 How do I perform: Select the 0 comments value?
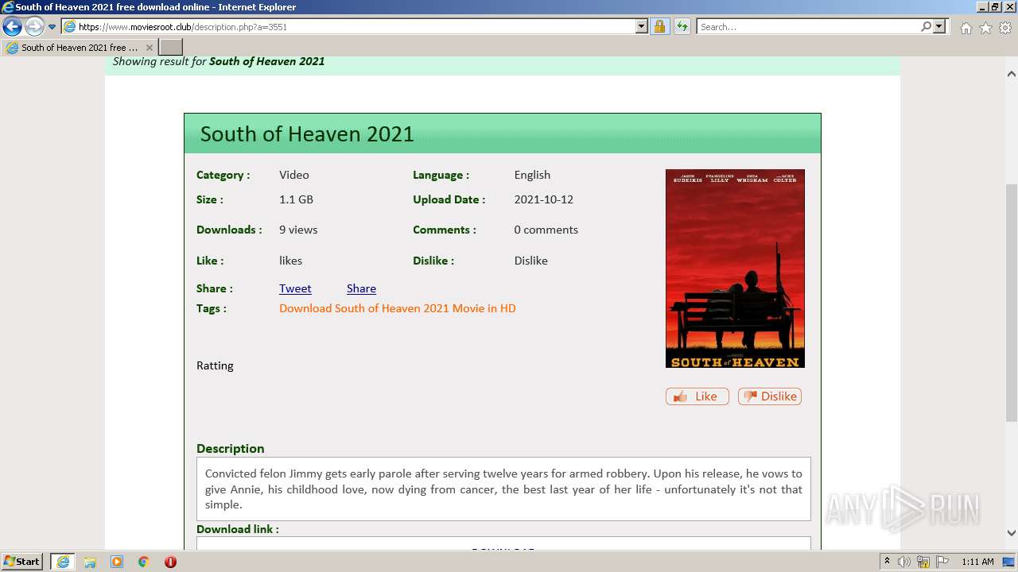(x=546, y=230)
